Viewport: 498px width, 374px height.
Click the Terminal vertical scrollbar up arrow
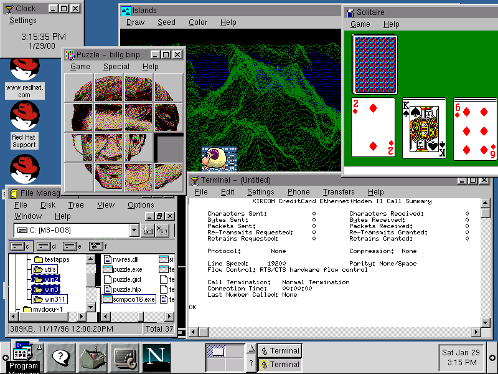(x=486, y=203)
